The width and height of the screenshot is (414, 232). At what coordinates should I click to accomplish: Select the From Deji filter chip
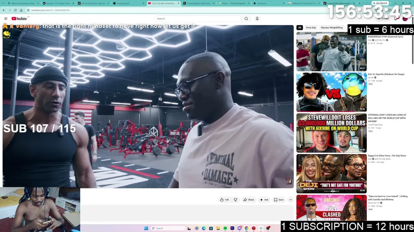[x=311, y=28]
